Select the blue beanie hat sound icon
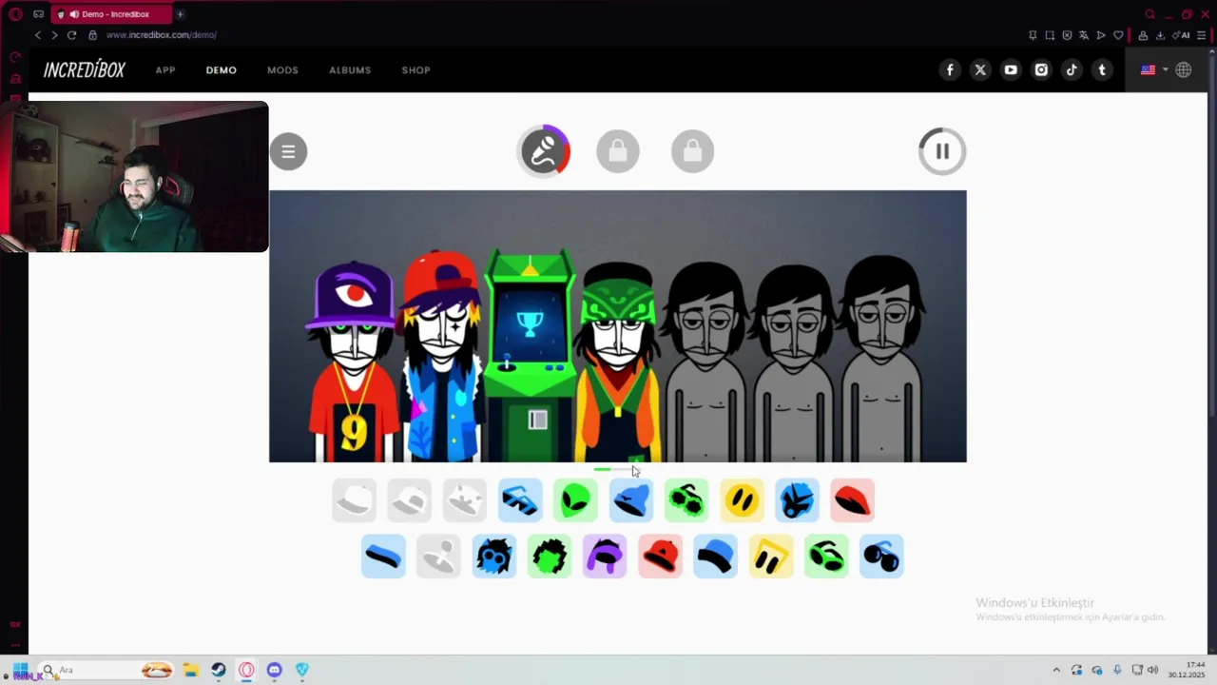The width and height of the screenshot is (1217, 685). [x=631, y=500]
